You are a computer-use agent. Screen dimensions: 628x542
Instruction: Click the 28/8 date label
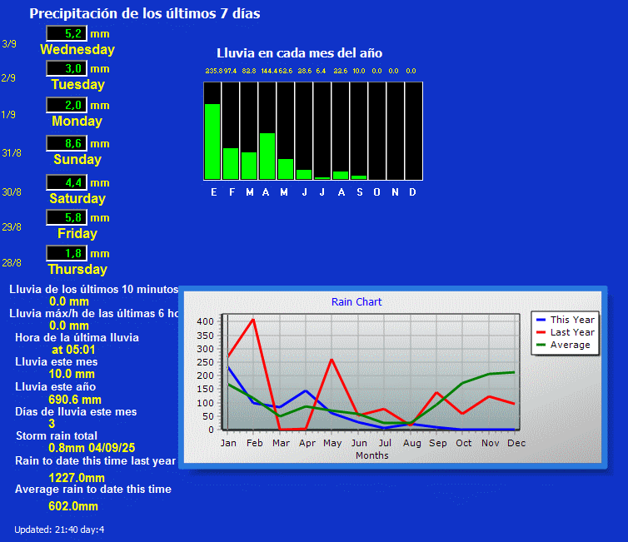pos(12,262)
